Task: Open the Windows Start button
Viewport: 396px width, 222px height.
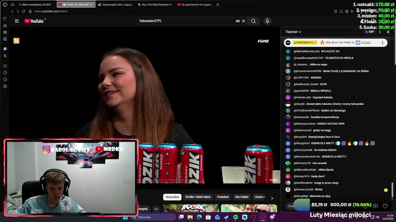Action: coord(125,217)
